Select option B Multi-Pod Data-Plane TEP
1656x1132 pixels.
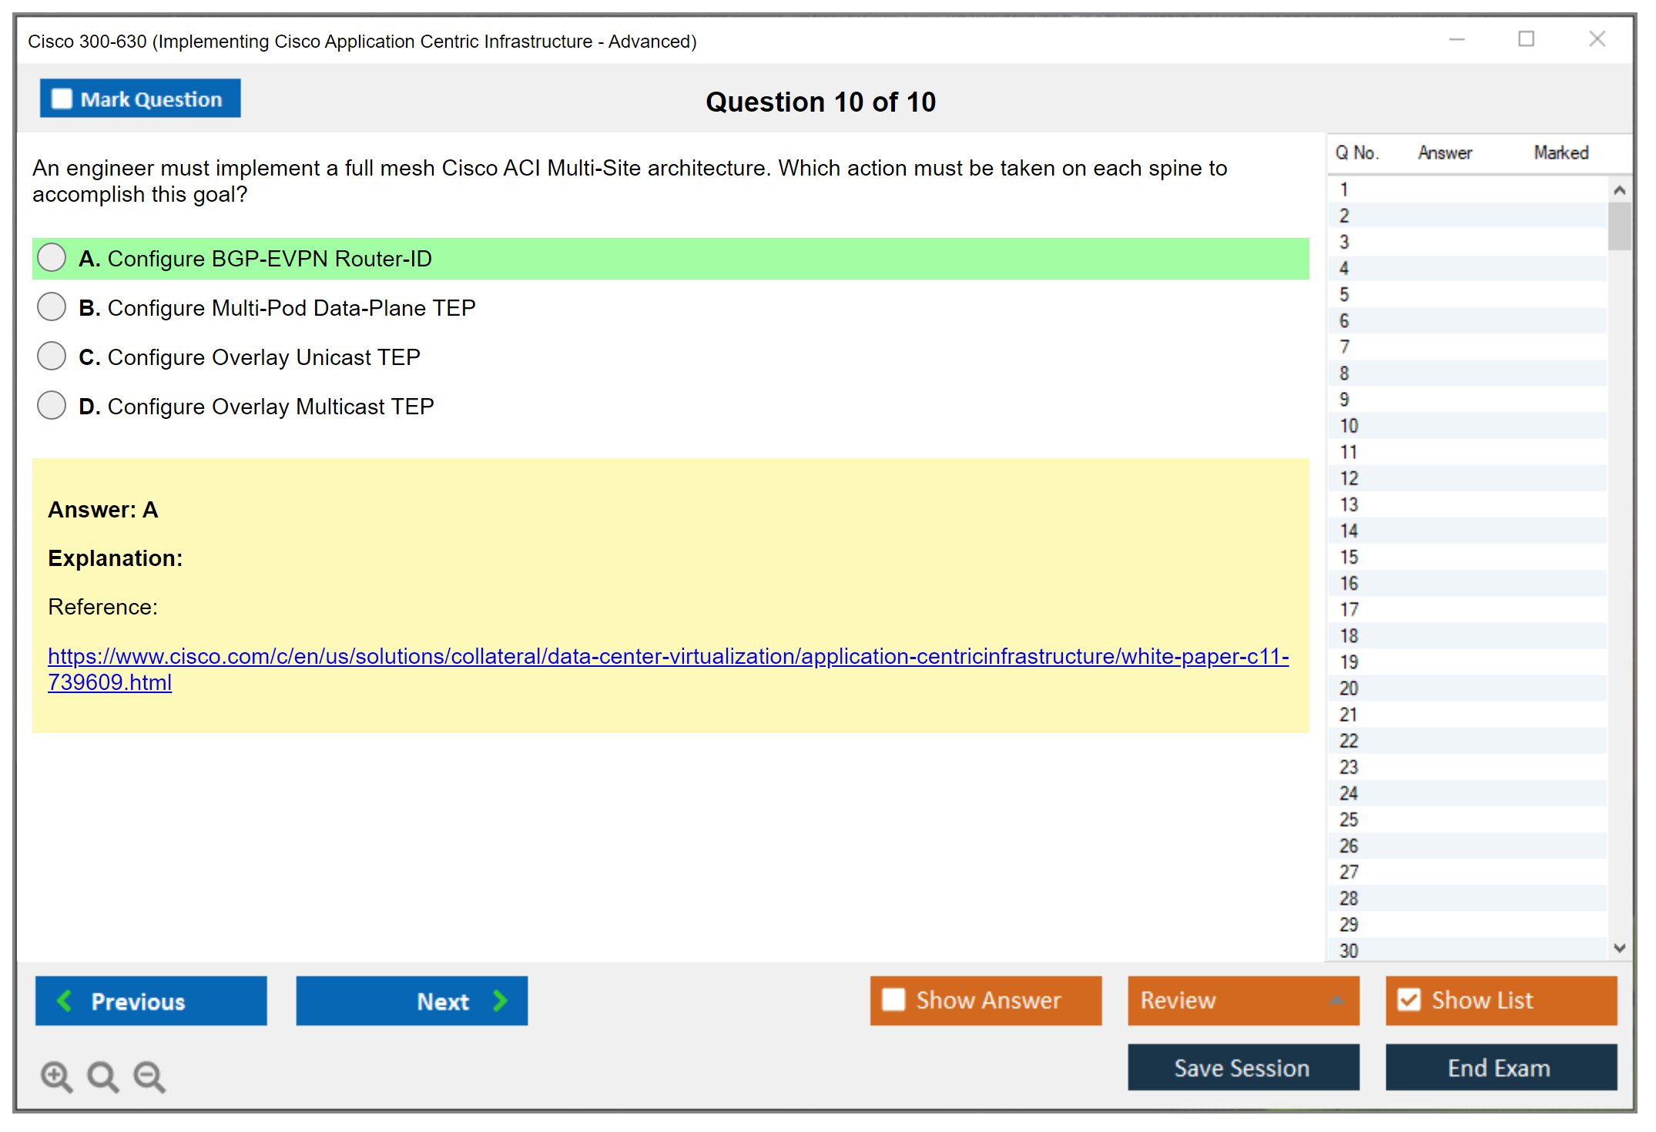click(x=52, y=307)
